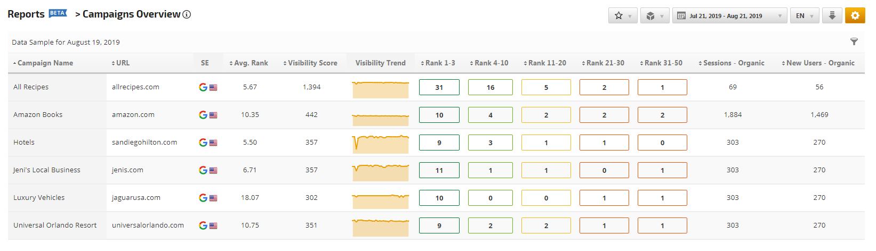Sort by Avg. Rank column
Viewport: 876px width, 251px height.
(x=248, y=63)
